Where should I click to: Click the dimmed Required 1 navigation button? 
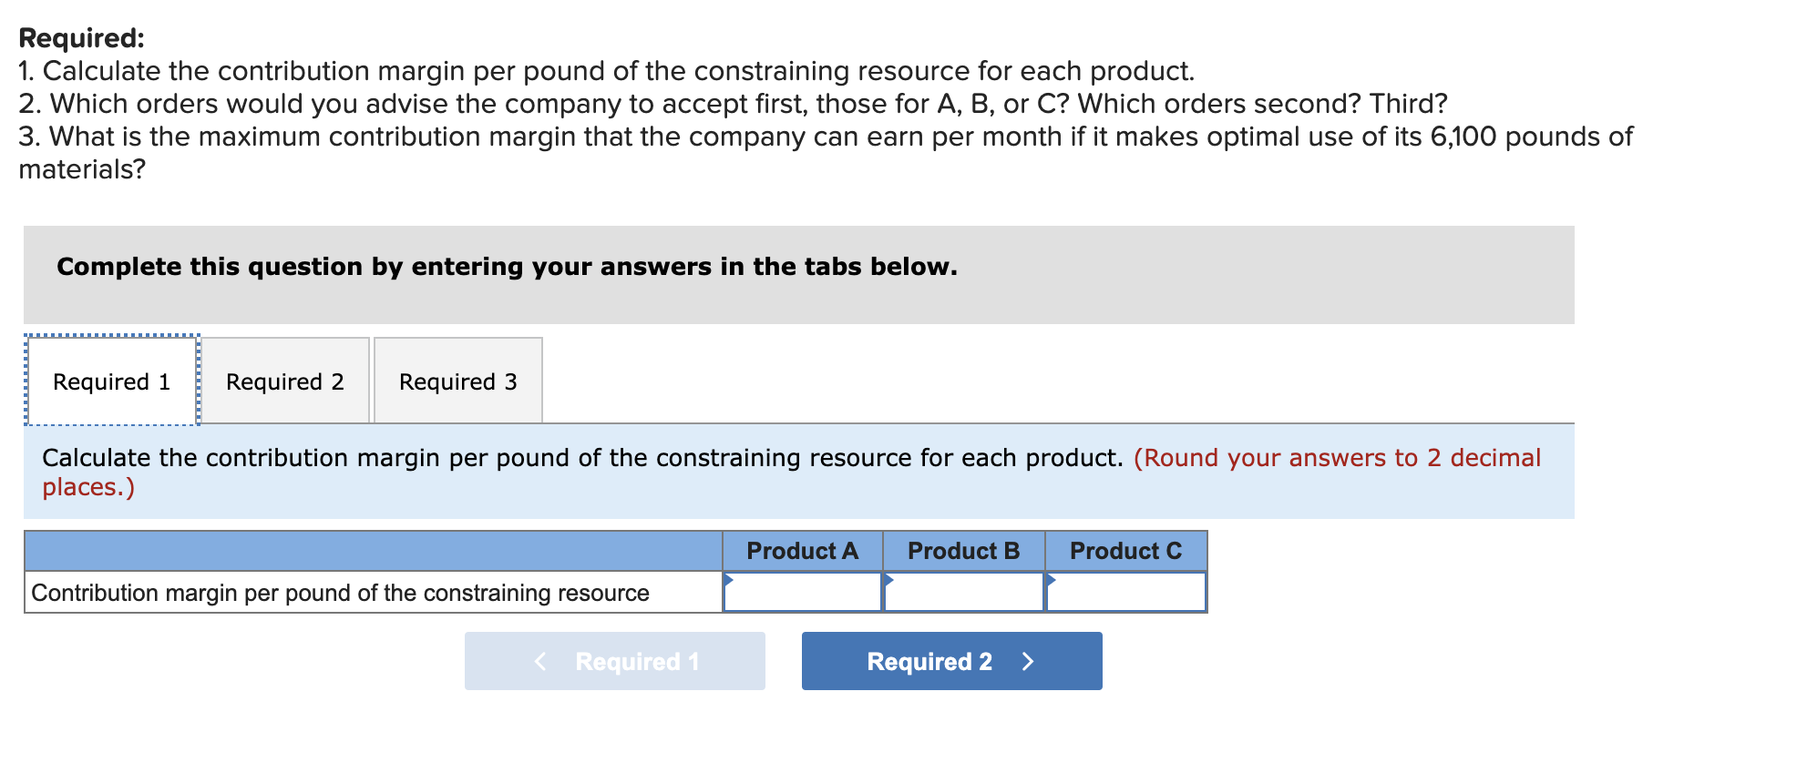point(615,661)
